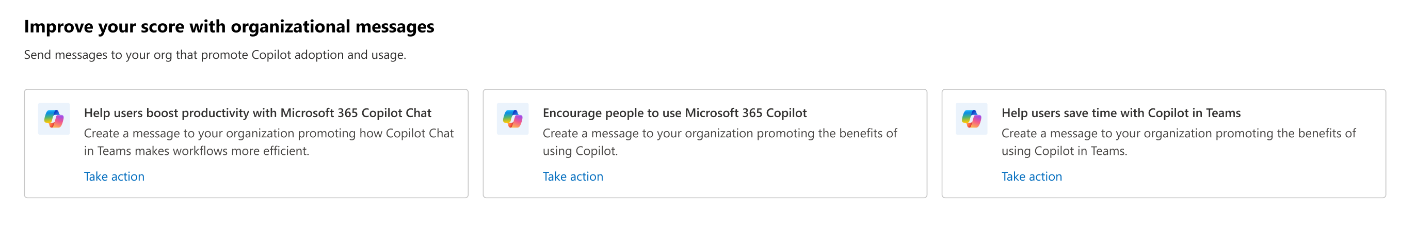1416x241 pixels.
Task: Select the title 'Help users save time with Copilot in Teams'
Action: click(x=1121, y=113)
